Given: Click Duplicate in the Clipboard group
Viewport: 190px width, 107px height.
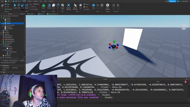Looking at the screenshot, I should [x=8, y=9].
